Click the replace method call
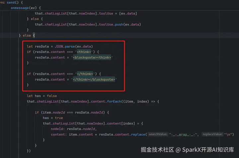The width and height of the screenshot is (239, 158). point(138,134)
